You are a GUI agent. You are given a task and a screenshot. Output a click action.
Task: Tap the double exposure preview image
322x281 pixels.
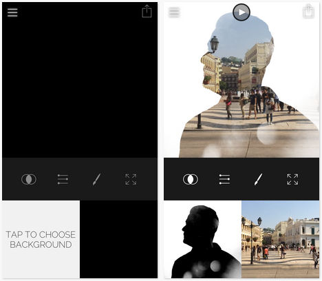pos(241,80)
